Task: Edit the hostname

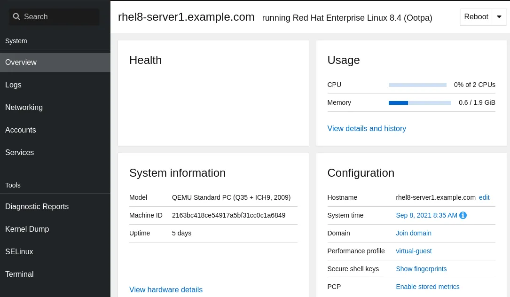Action: [484, 197]
